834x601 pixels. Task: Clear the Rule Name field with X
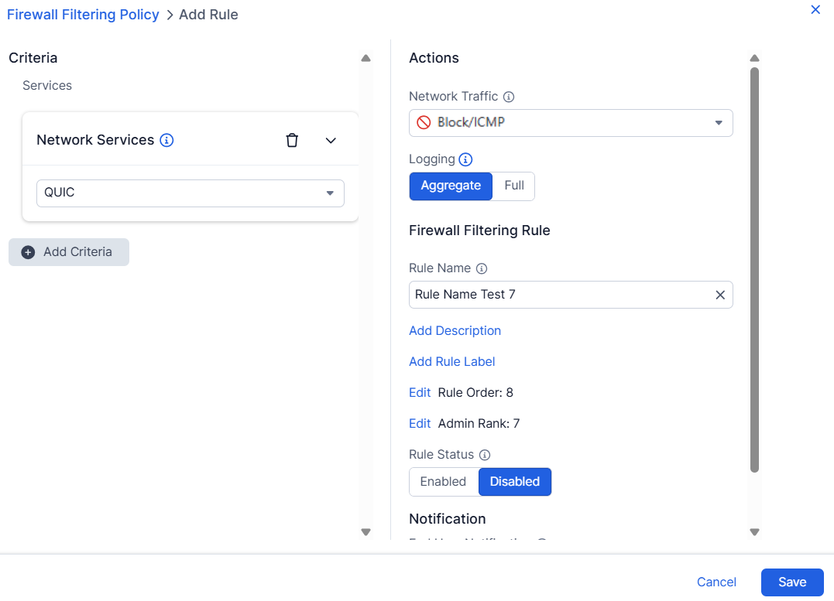coord(720,295)
